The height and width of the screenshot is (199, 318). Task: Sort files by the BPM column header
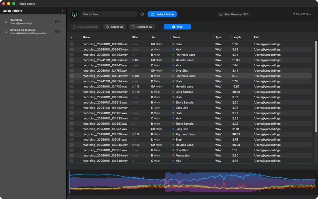[135, 37]
